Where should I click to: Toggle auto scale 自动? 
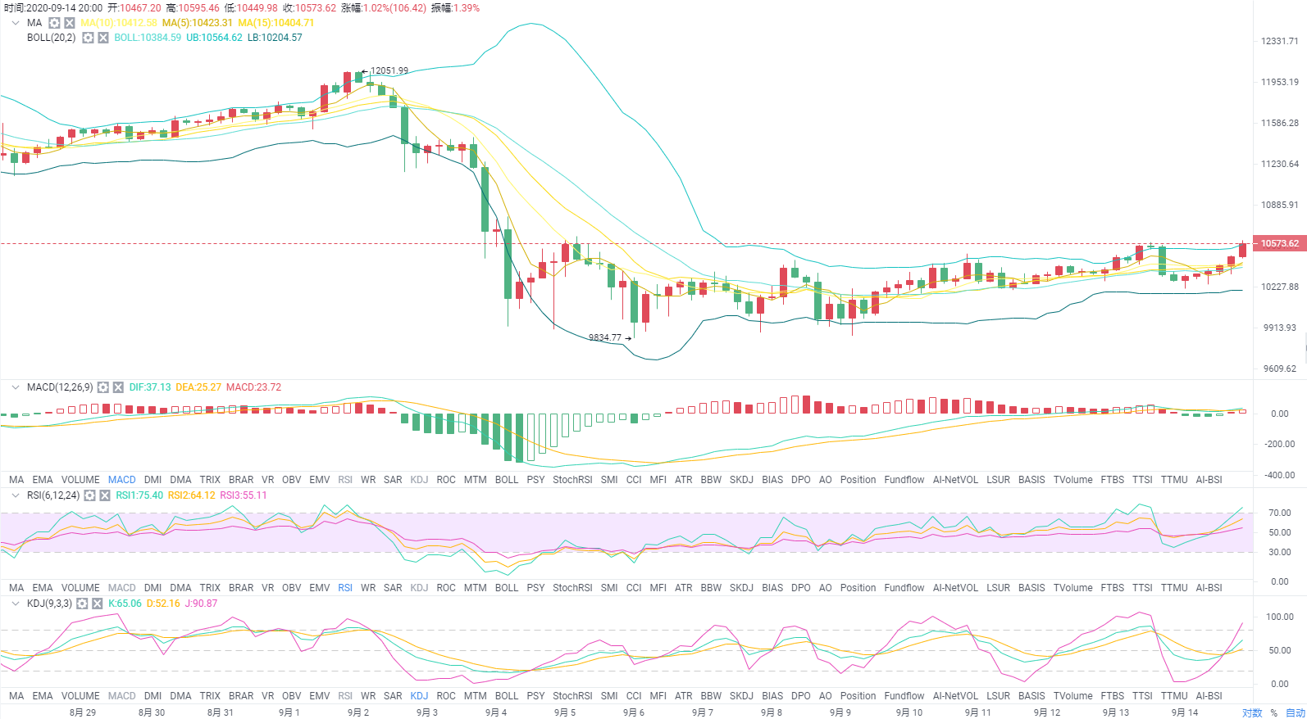(x=1296, y=712)
